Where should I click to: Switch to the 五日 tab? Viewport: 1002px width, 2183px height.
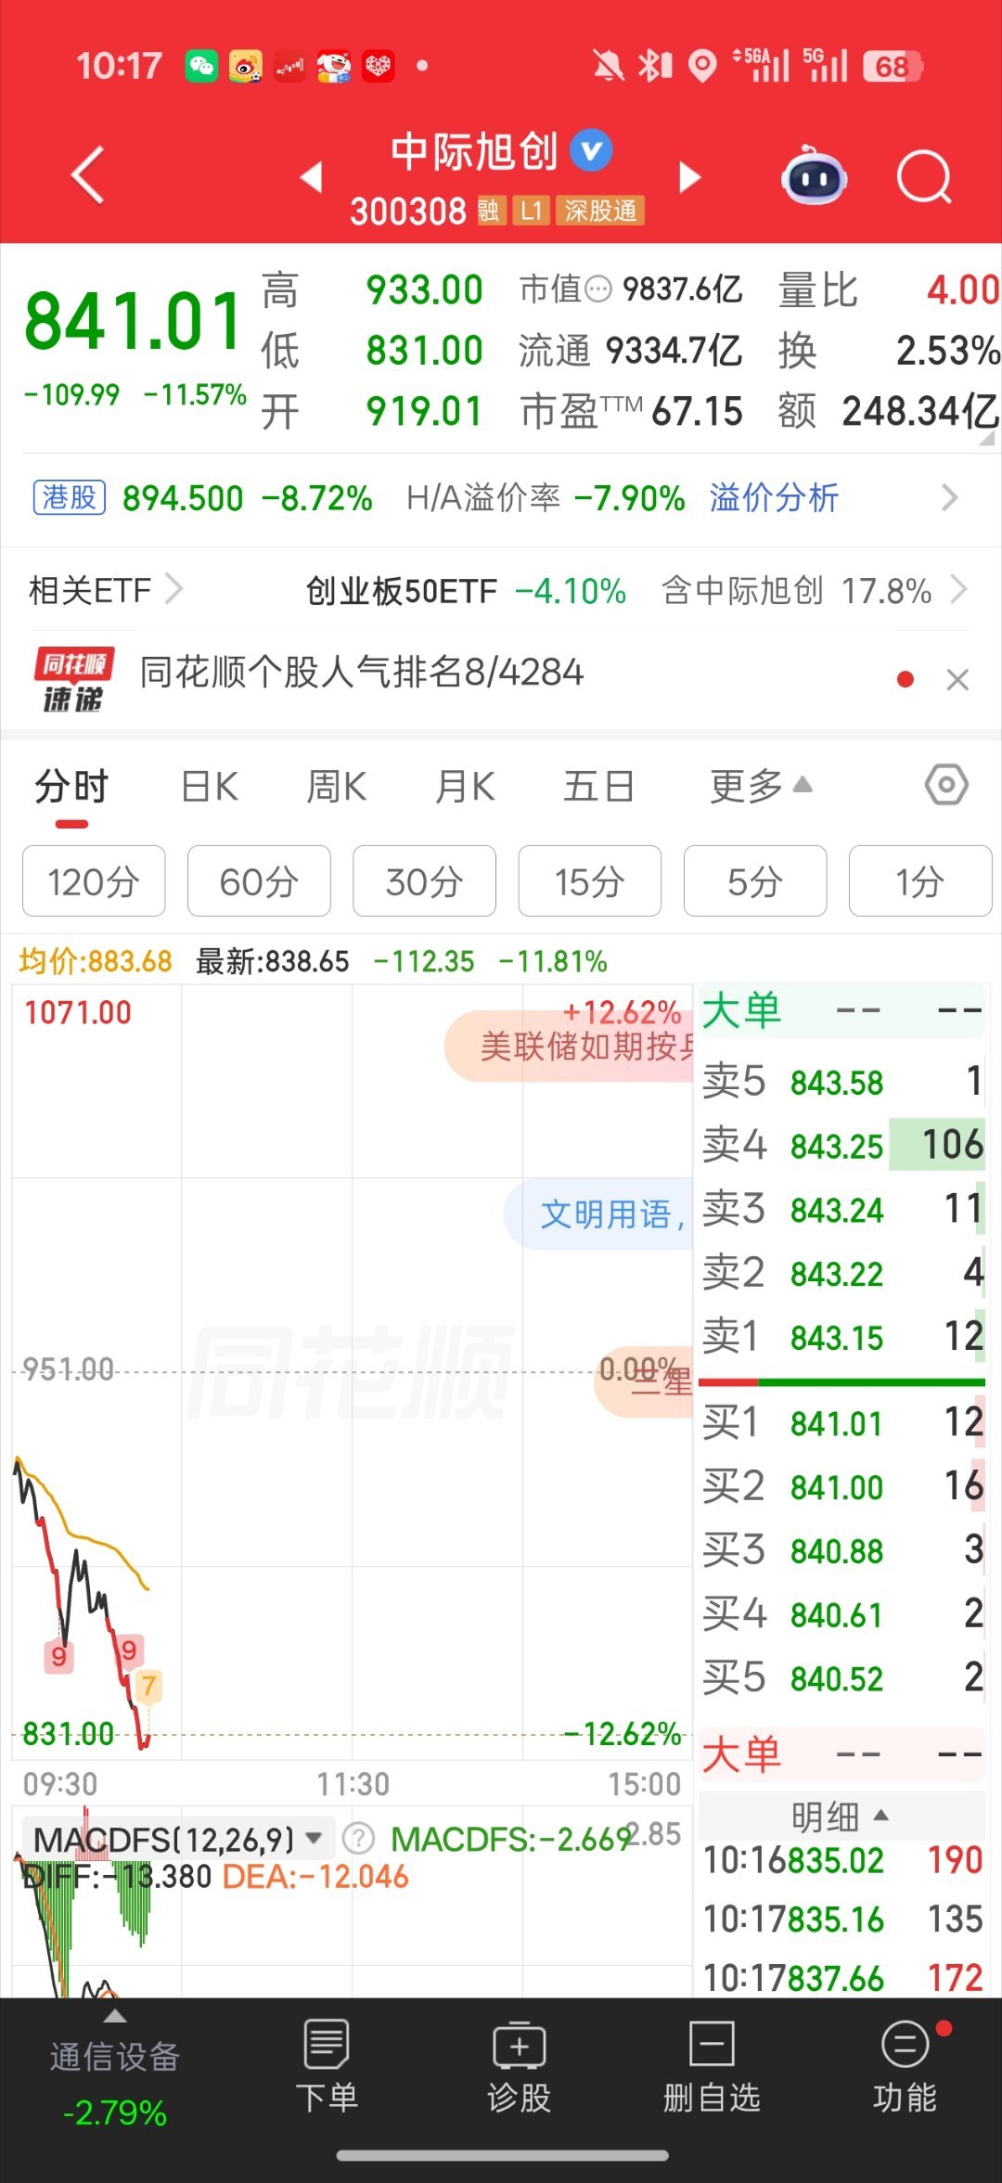coord(598,787)
